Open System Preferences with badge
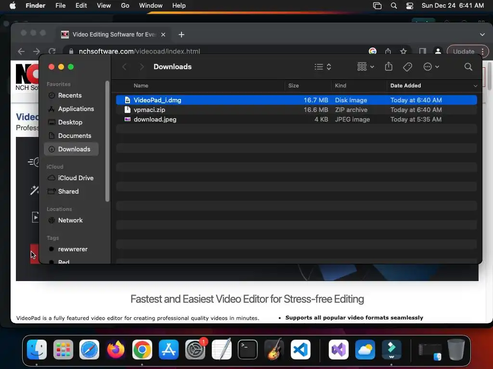The height and width of the screenshot is (369, 493). (195, 349)
